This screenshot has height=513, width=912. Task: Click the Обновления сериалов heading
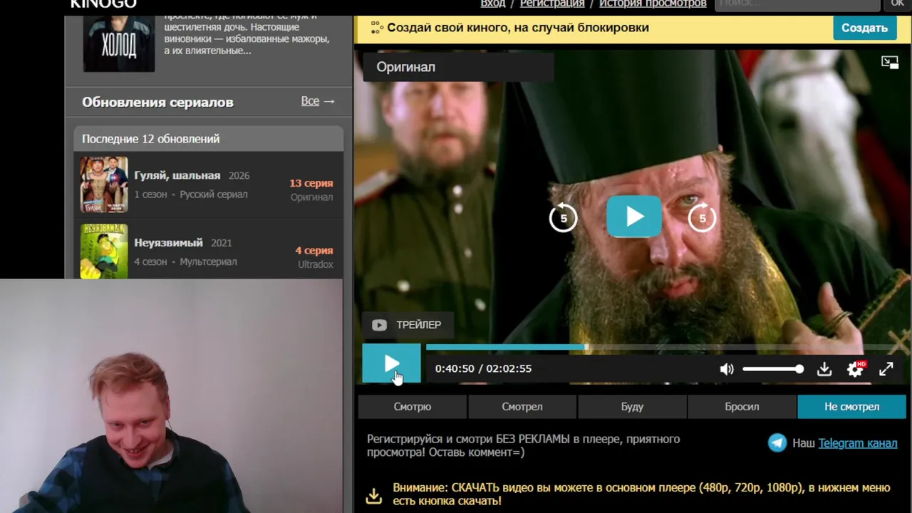pos(157,102)
